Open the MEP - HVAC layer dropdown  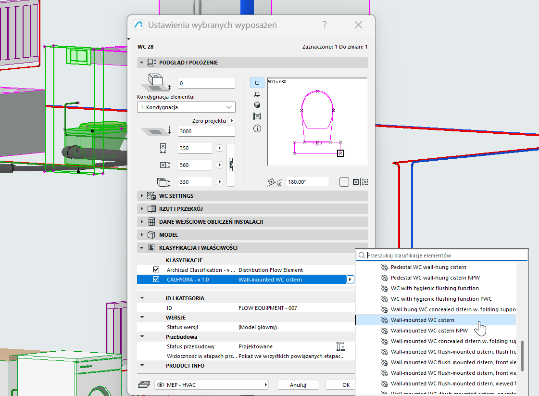pos(212,385)
